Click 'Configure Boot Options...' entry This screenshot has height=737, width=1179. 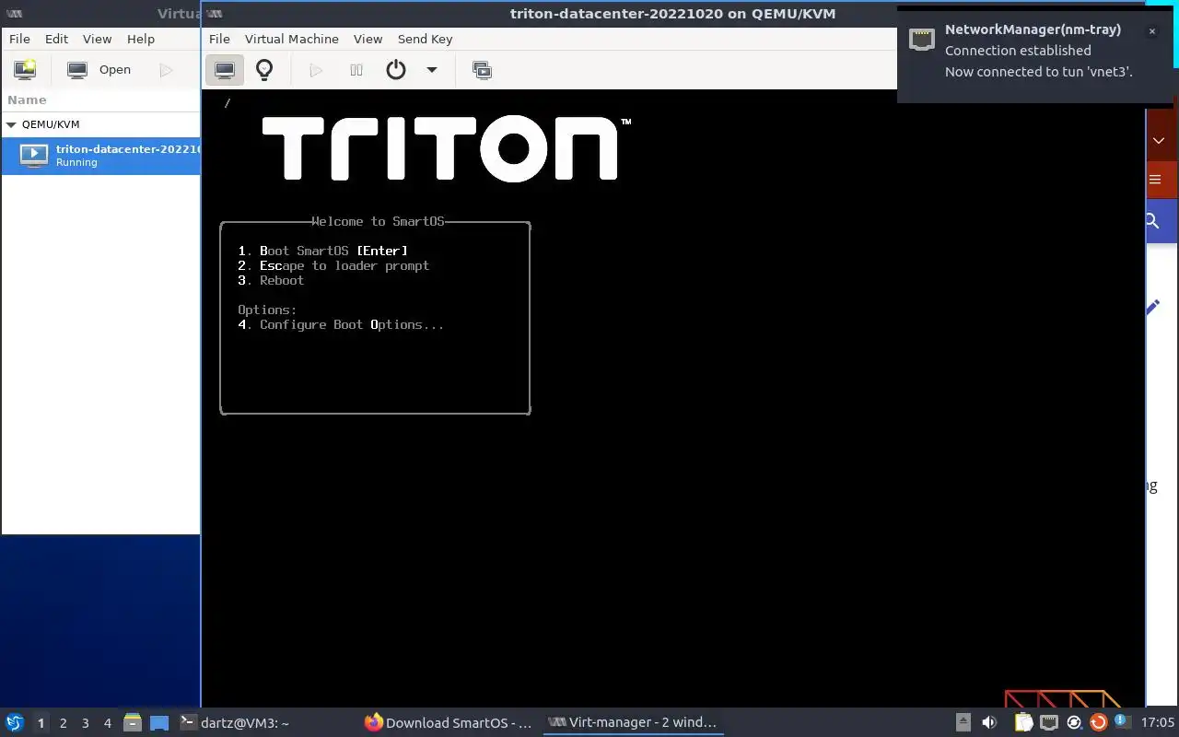[x=341, y=324]
